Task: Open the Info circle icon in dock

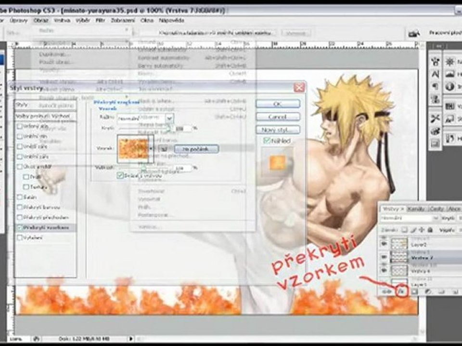Action: [449, 86]
